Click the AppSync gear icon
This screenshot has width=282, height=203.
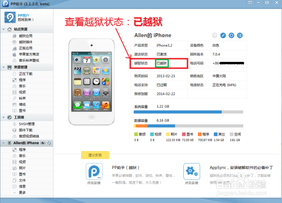pyautogui.click(x=192, y=172)
